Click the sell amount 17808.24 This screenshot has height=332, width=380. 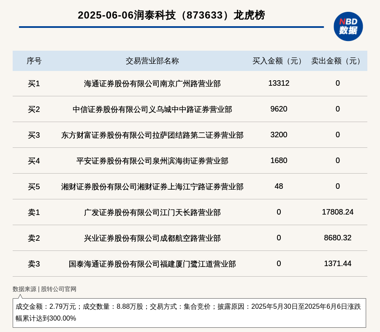[x=338, y=212]
